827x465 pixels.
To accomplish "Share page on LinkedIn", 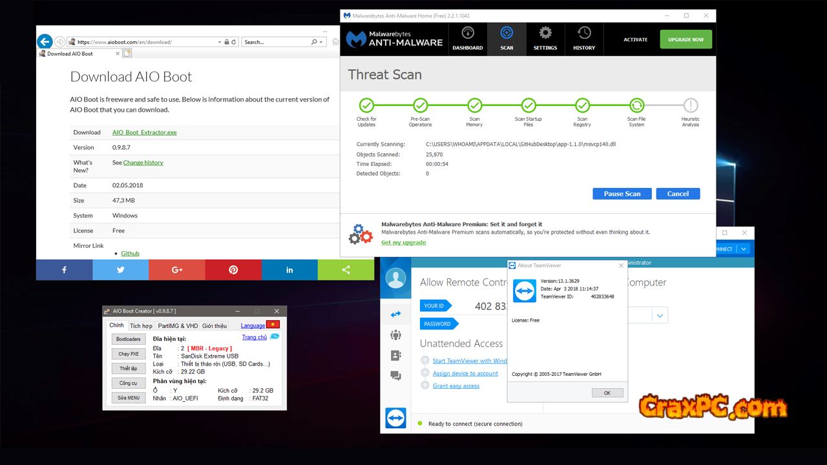I will pyautogui.click(x=289, y=270).
